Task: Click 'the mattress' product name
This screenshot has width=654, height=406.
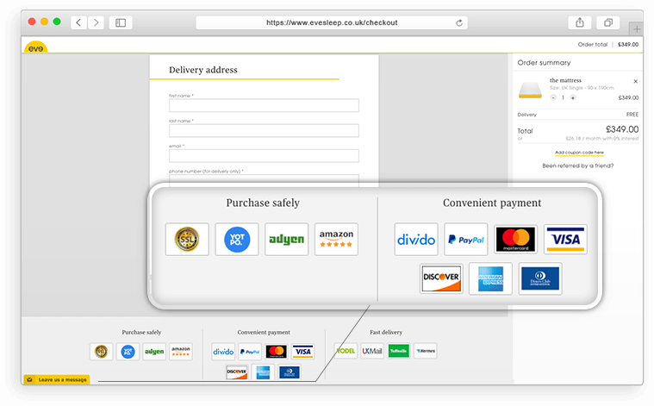Action: click(x=565, y=80)
